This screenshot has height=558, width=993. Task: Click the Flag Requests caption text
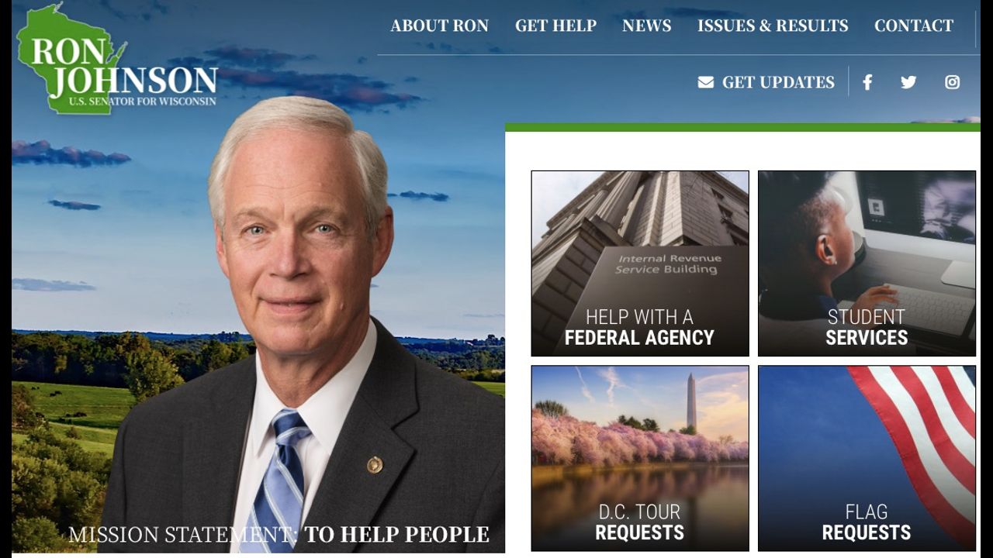pos(867,522)
